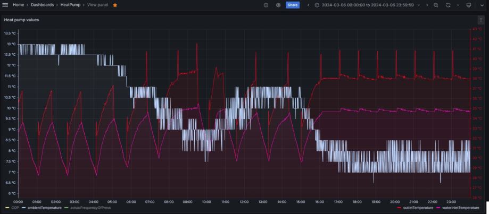Click the 23:00 x-axis label
The height and width of the screenshot is (214, 489).
(451, 202)
